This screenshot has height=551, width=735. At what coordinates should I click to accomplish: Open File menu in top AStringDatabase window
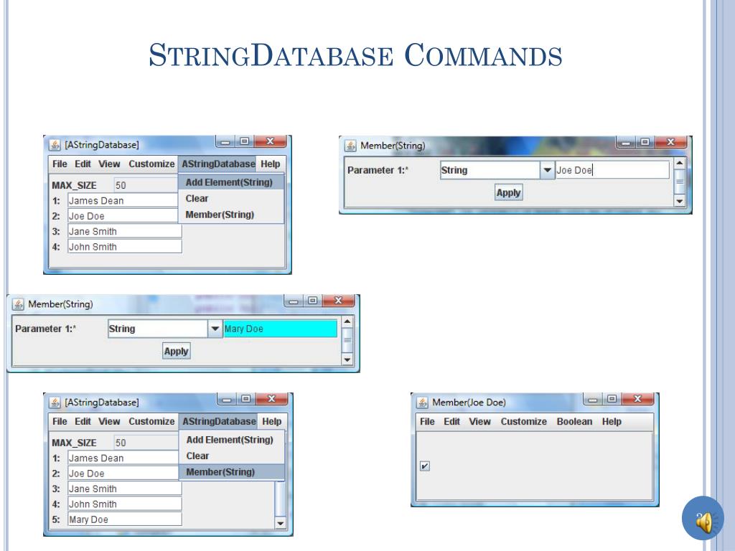pos(60,164)
